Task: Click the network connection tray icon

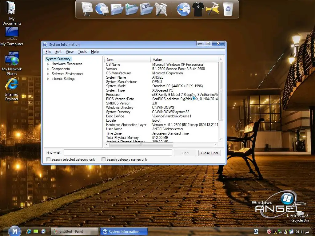Action: click(280, 232)
